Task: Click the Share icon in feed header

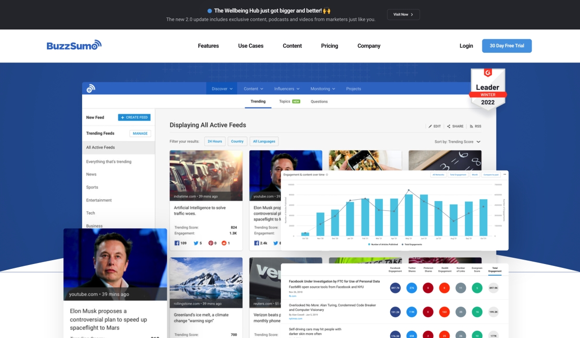Action: tap(449, 126)
